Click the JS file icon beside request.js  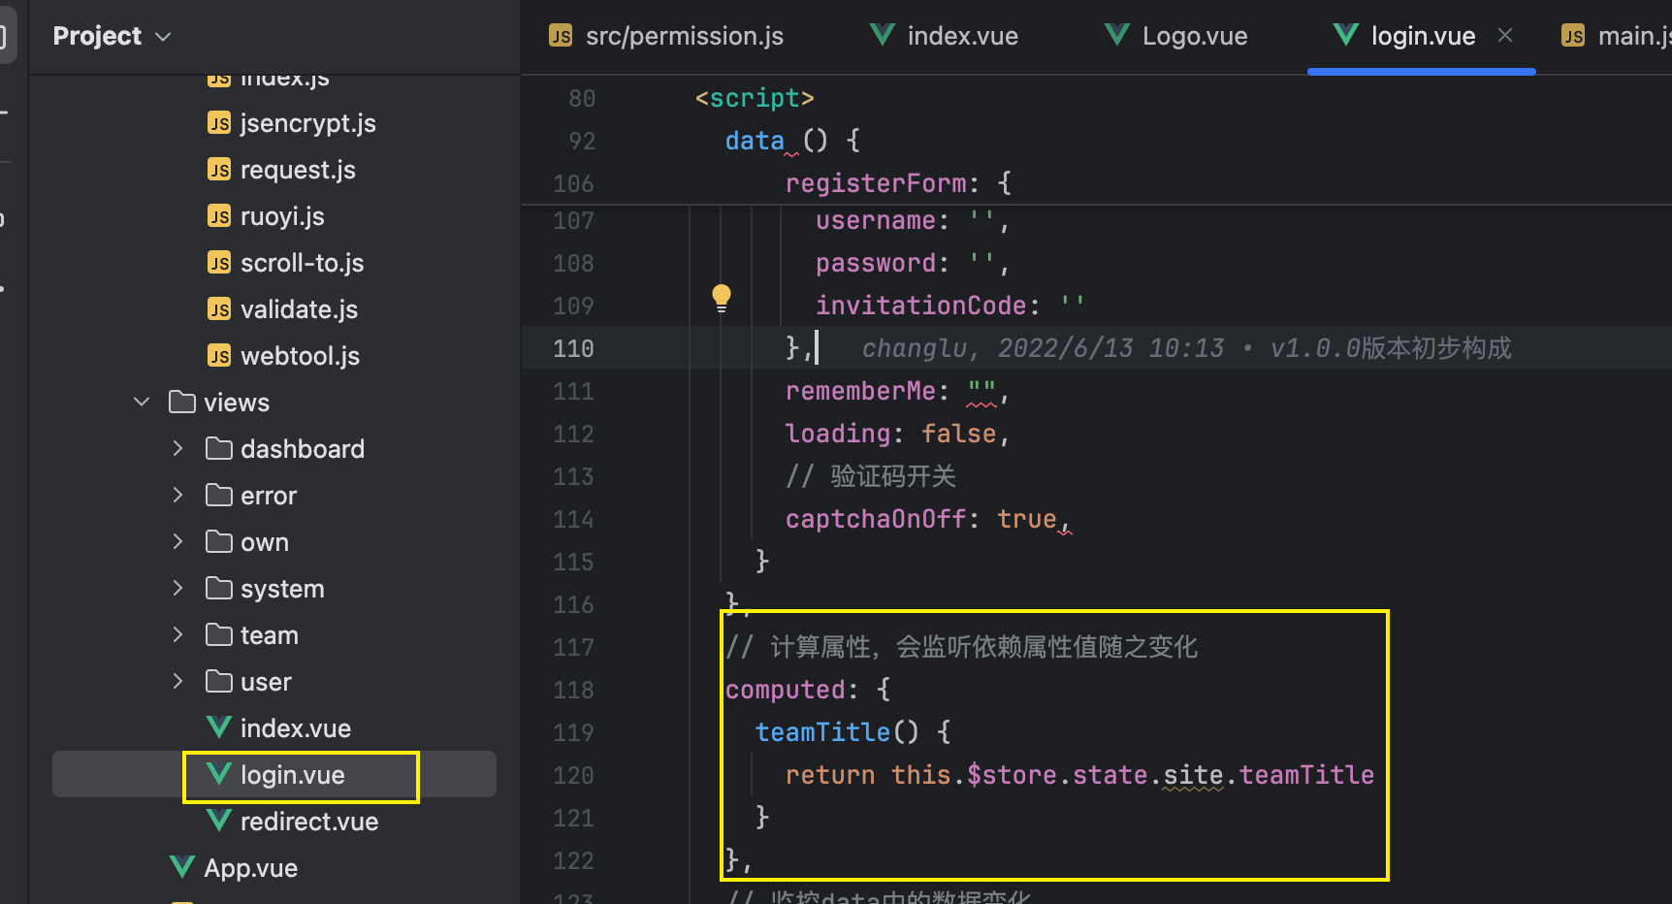[219, 170]
